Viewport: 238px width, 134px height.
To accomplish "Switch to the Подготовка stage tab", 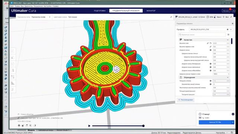I will [100, 11].
